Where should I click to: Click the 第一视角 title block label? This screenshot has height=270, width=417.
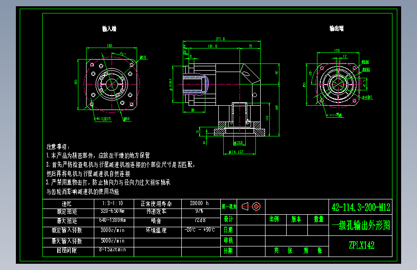[229, 207]
